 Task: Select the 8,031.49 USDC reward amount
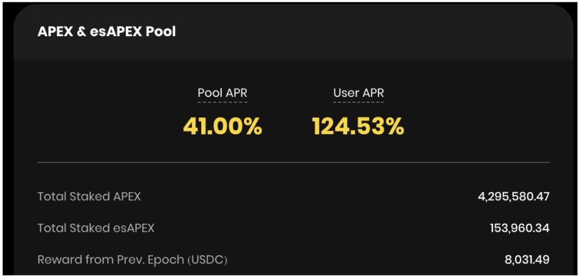coord(527,259)
